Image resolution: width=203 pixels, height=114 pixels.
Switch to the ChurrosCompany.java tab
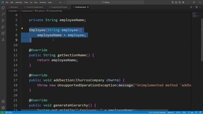coord(35,7)
